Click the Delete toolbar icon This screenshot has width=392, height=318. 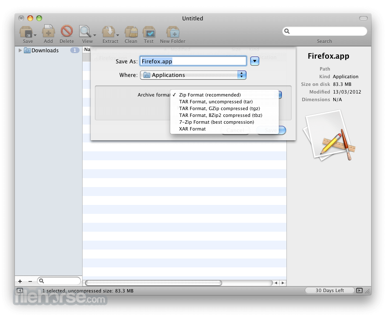[67, 31]
